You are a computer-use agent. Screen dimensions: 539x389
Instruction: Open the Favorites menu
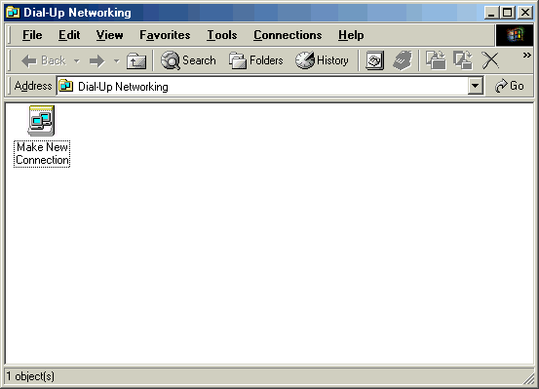(165, 35)
